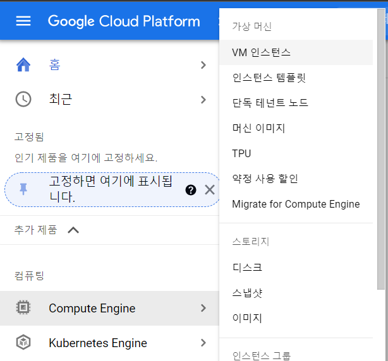The width and height of the screenshot is (388, 361).
Task: Click the Google Cloud Platform logo text
Action: [x=124, y=21]
